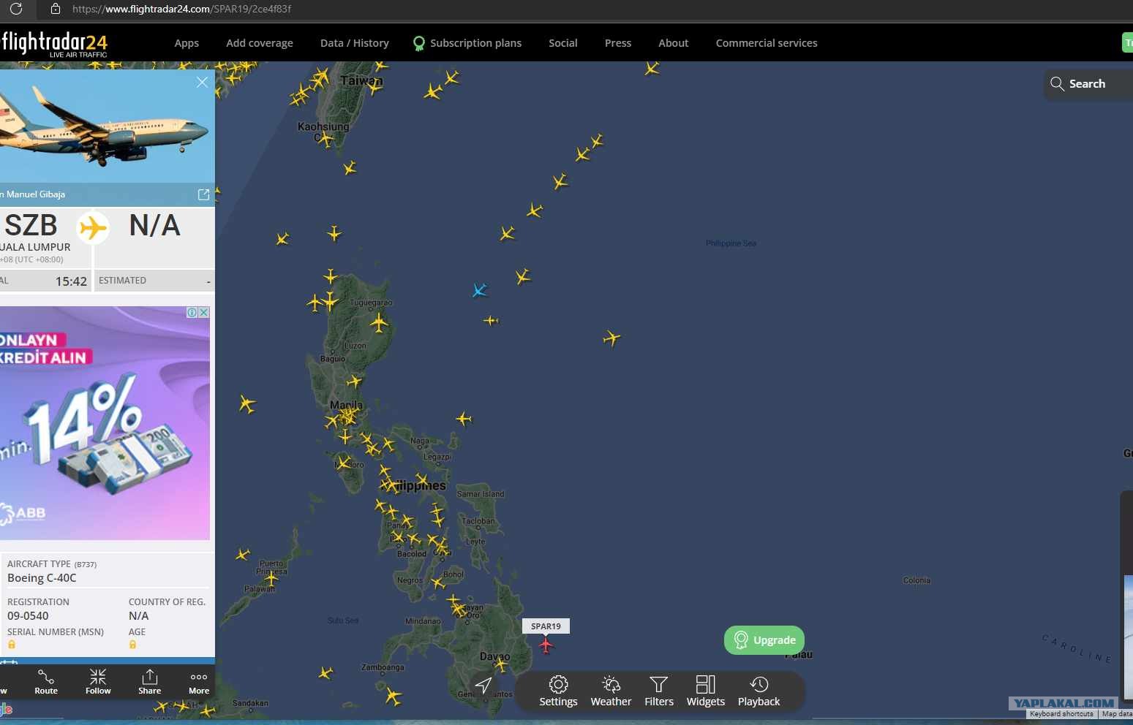Click the Zamboanga city label
The height and width of the screenshot is (725, 1133).
[383, 667]
